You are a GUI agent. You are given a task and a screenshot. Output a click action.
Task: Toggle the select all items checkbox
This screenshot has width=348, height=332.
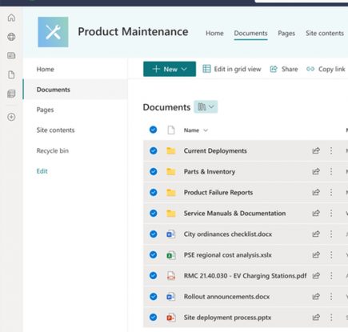[153, 130]
